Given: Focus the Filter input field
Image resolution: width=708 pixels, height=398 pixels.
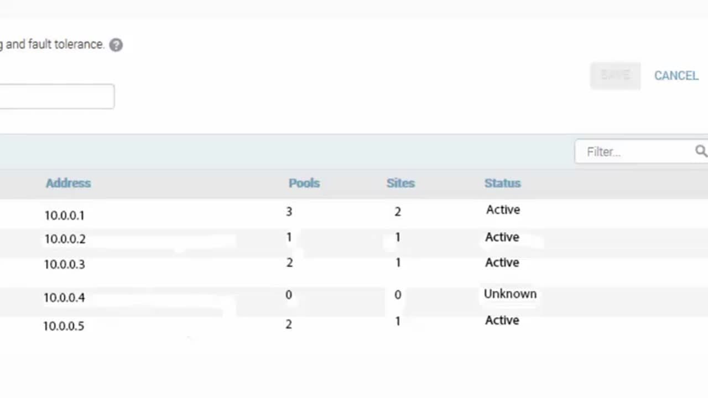Looking at the screenshot, I should coord(642,151).
